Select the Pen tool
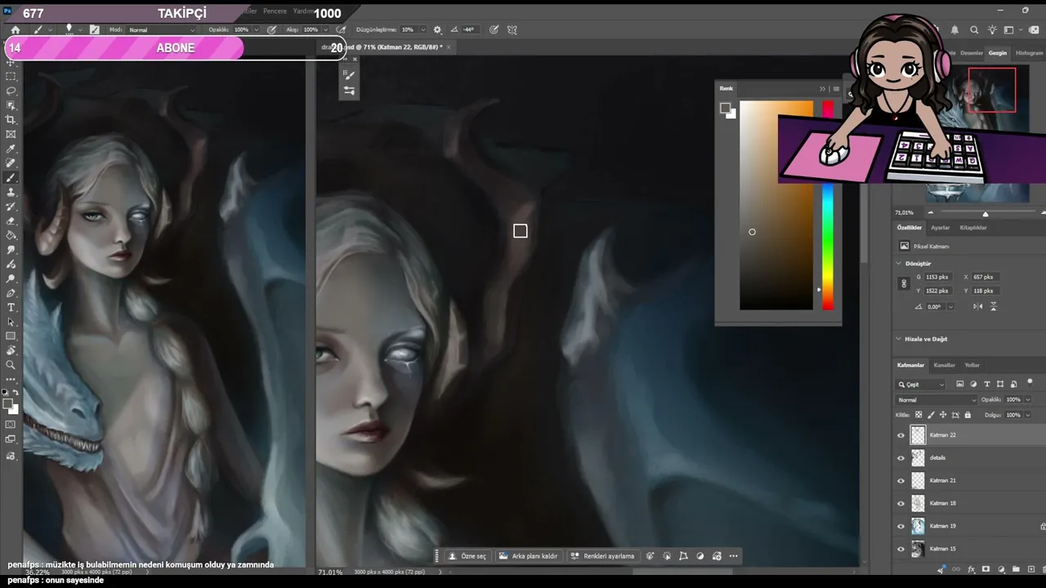This screenshot has height=588, width=1046. point(11,292)
